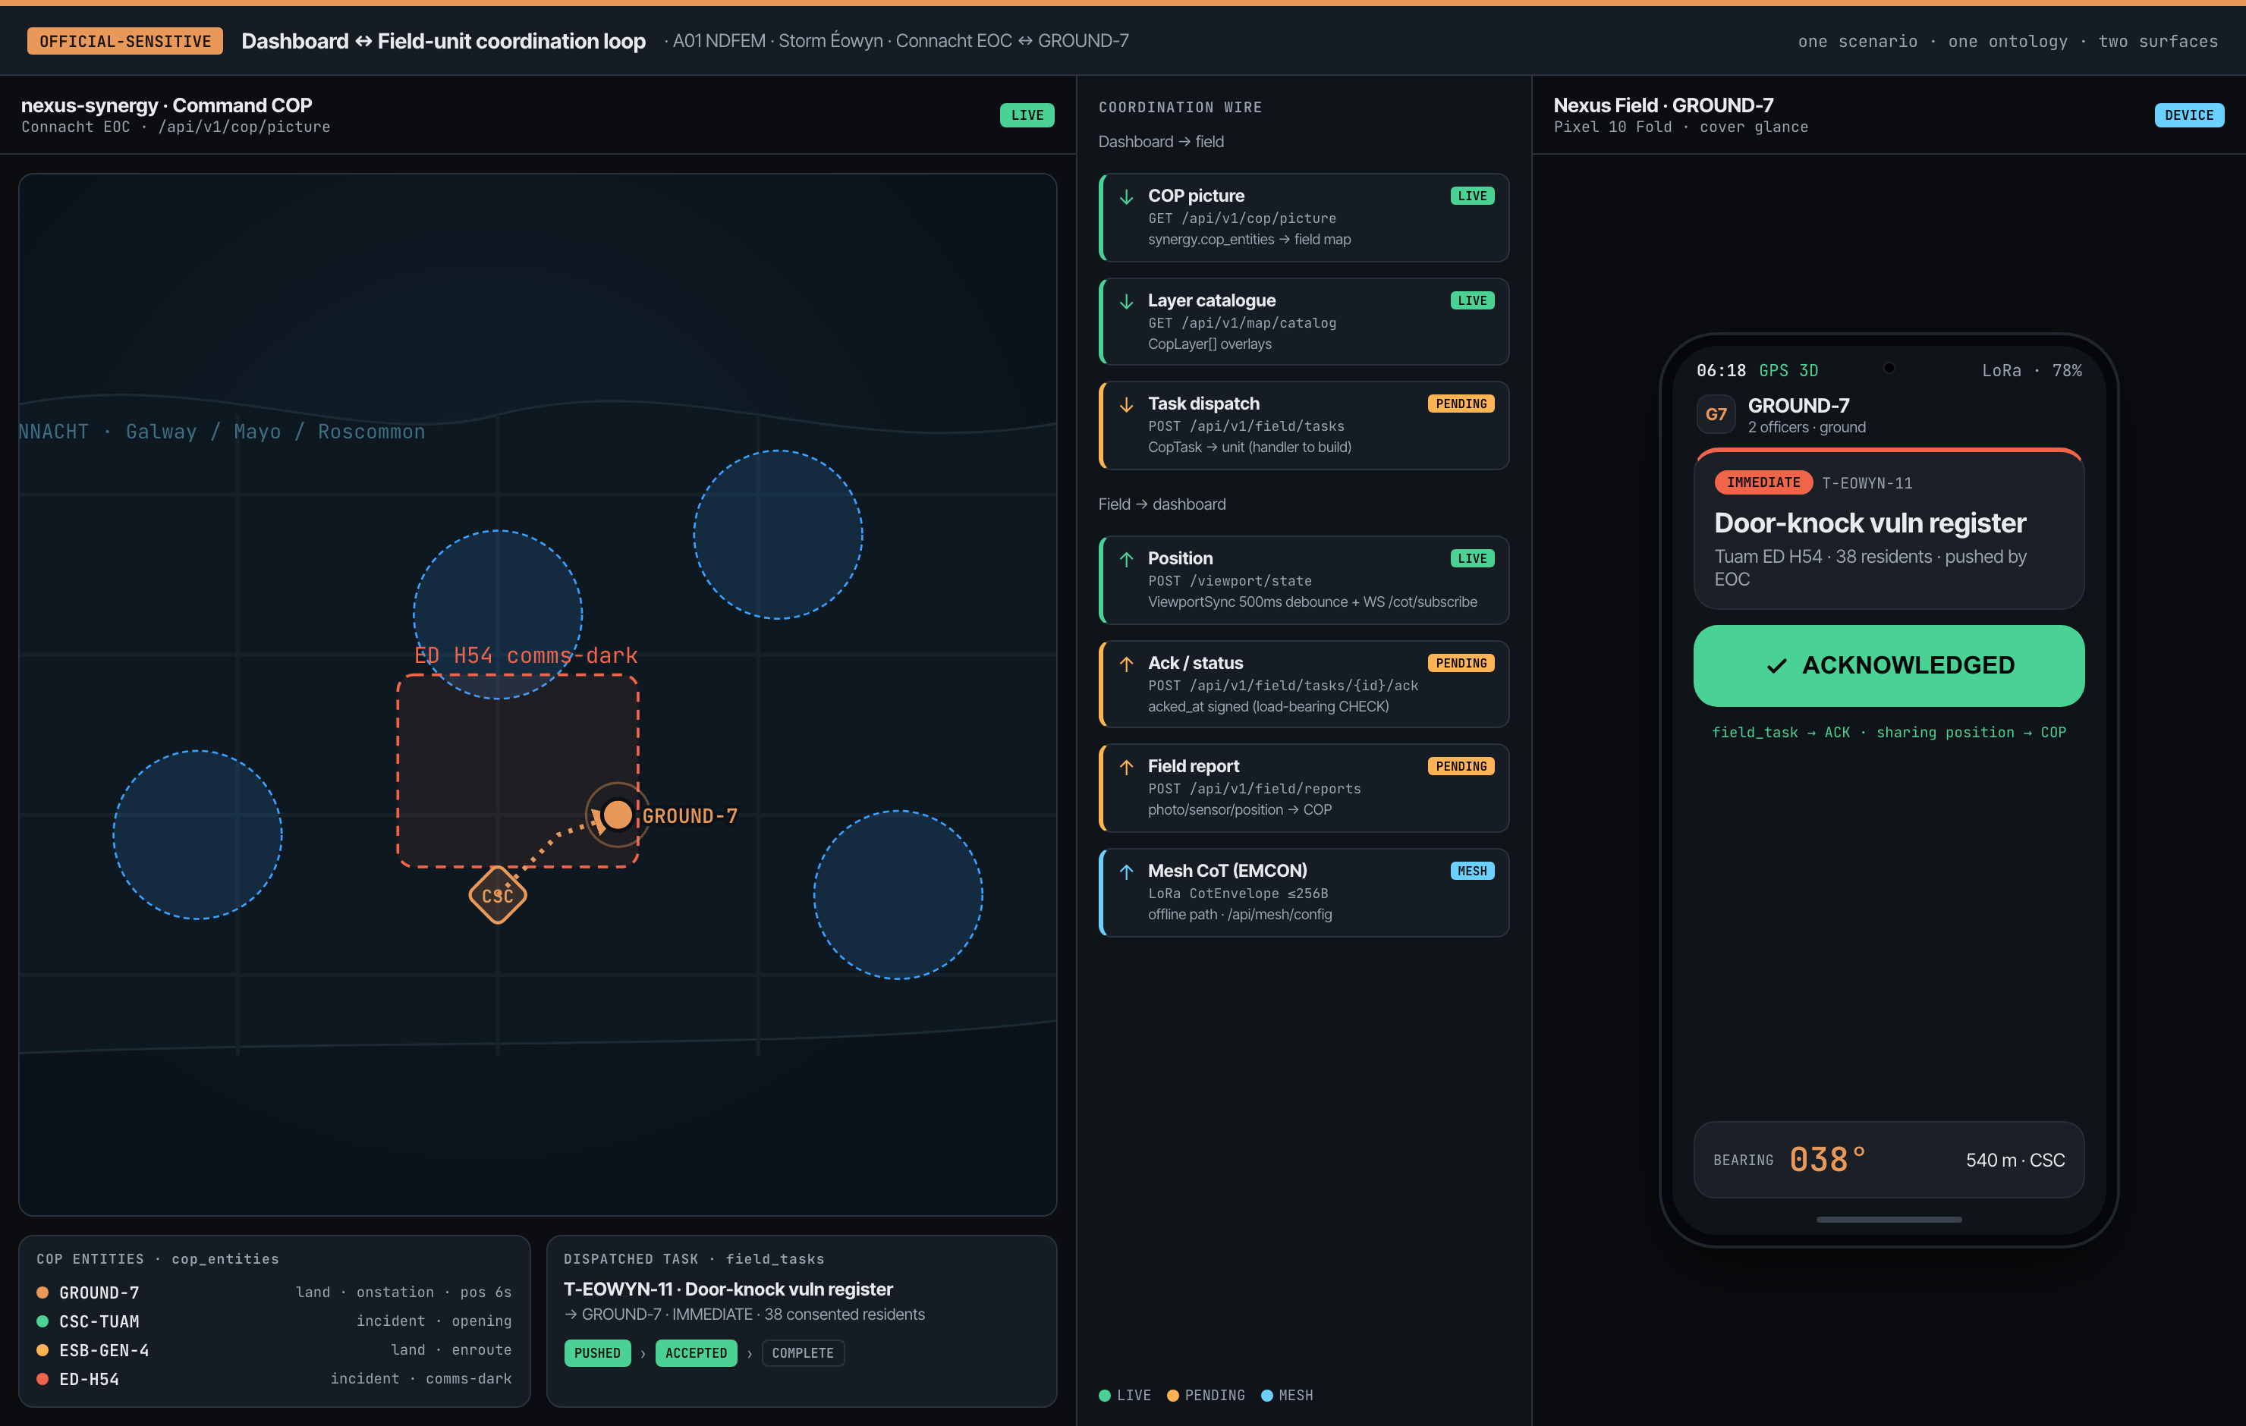Click POST /api/v1/field/reports endpoint text
Screen dimensions: 2246x1426
(x=1254, y=789)
